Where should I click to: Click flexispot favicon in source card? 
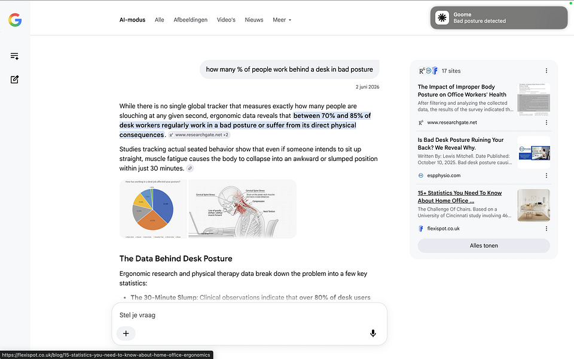pos(420,229)
